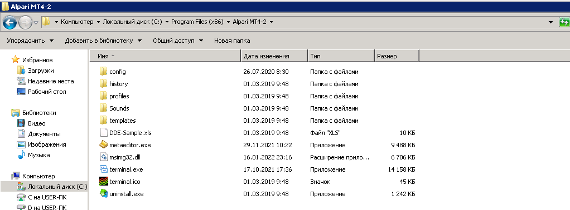
Task: Click the green refresh icon in the address bar
Action: tap(564, 22)
